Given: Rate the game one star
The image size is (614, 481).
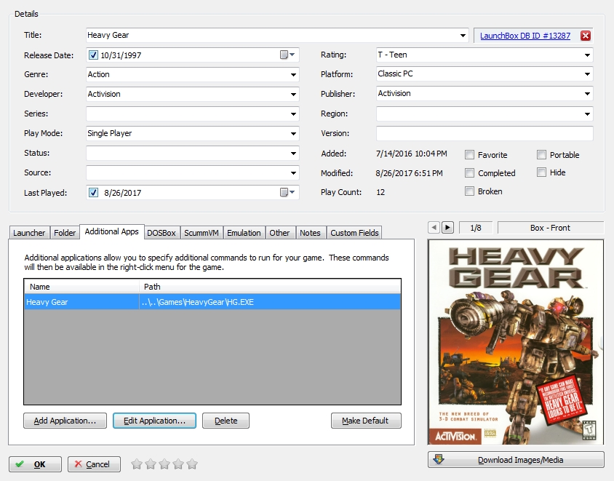Looking at the screenshot, I should [137, 464].
